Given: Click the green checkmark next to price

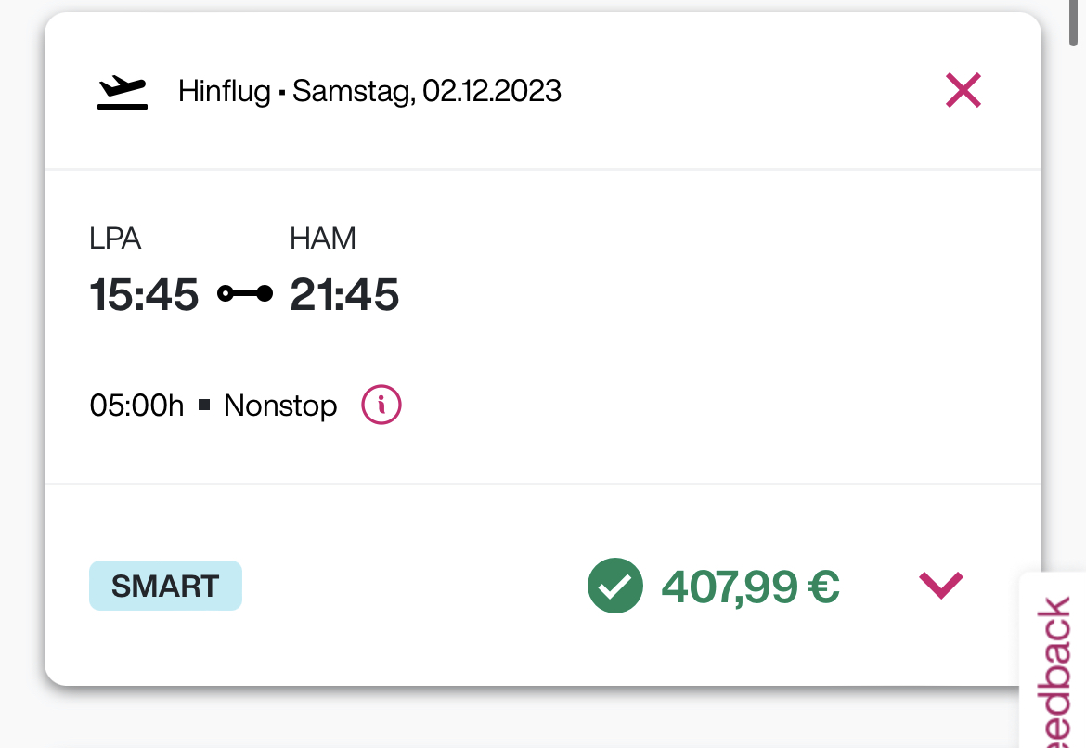Looking at the screenshot, I should click(x=614, y=587).
